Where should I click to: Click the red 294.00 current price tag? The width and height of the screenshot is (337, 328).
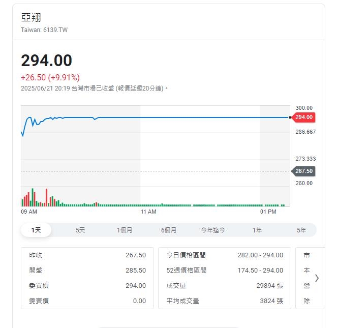(x=303, y=117)
